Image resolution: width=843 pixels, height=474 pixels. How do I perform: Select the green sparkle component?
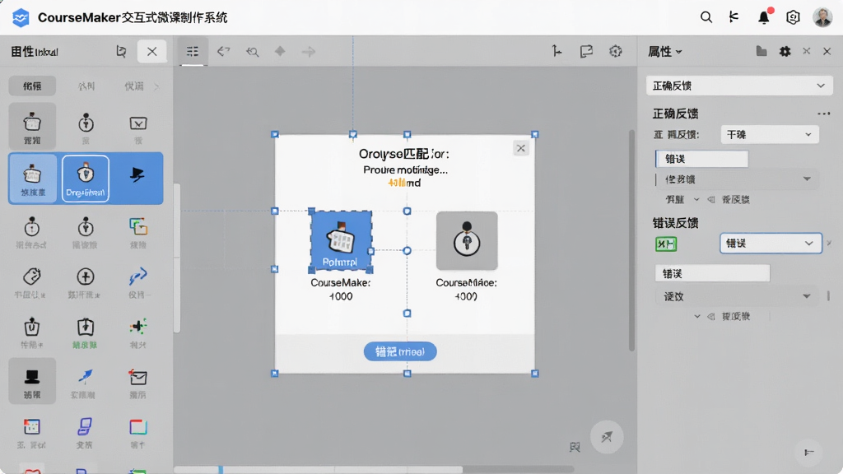point(138,332)
